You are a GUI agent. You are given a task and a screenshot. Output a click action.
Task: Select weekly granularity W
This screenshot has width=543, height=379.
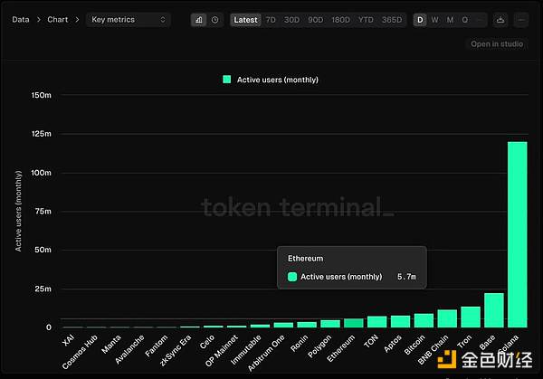coord(434,19)
